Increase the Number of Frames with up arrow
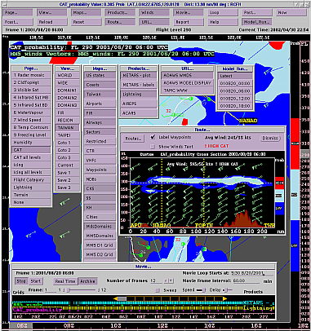311x331 pixels. pyautogui.click(x=166, y=280)
